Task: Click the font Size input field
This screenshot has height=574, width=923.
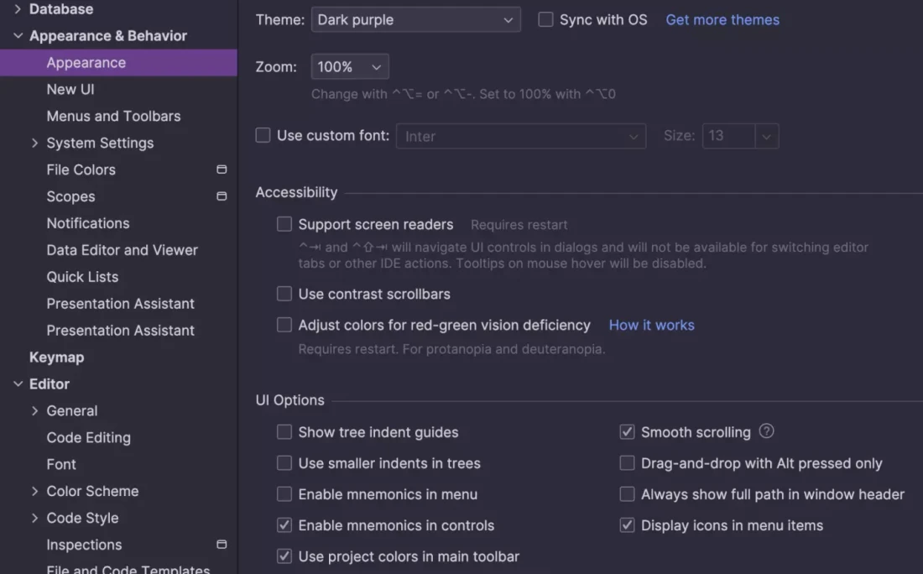Action: pos(728,136)
